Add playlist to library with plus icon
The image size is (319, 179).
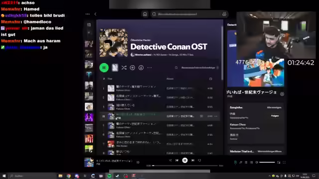point(133,68)
